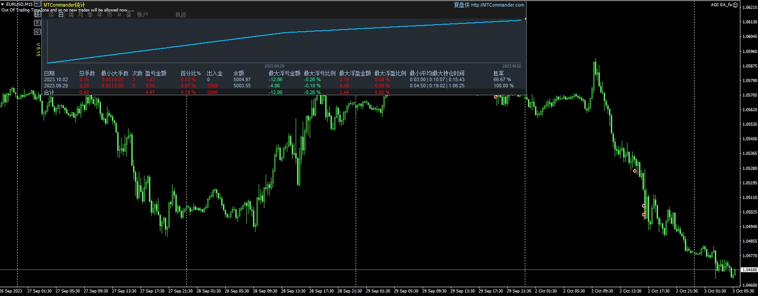Click the 1.04688 current price label
The height and width of the screenshot is (296, 758).
tap(749, 270)
